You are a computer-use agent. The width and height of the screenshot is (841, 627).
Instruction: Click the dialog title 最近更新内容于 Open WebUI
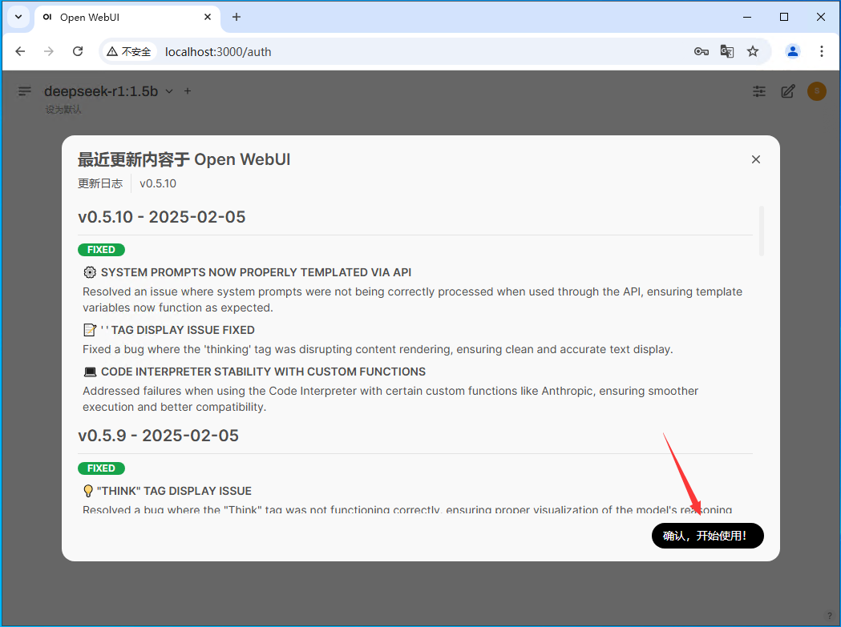click(184, 159)
